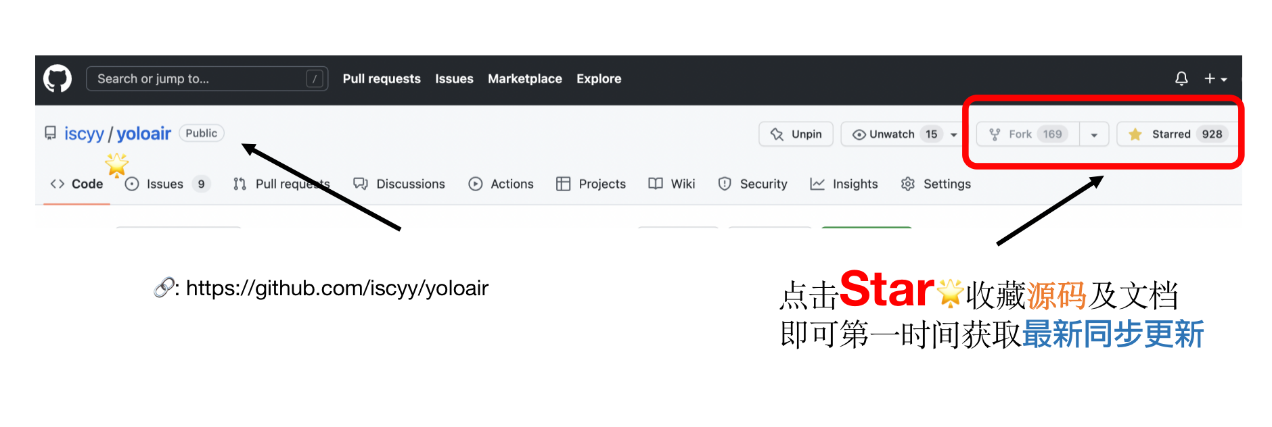Unpin the repository
The height and width of the screenshot is (427, 1272).
tap(796, 134)
